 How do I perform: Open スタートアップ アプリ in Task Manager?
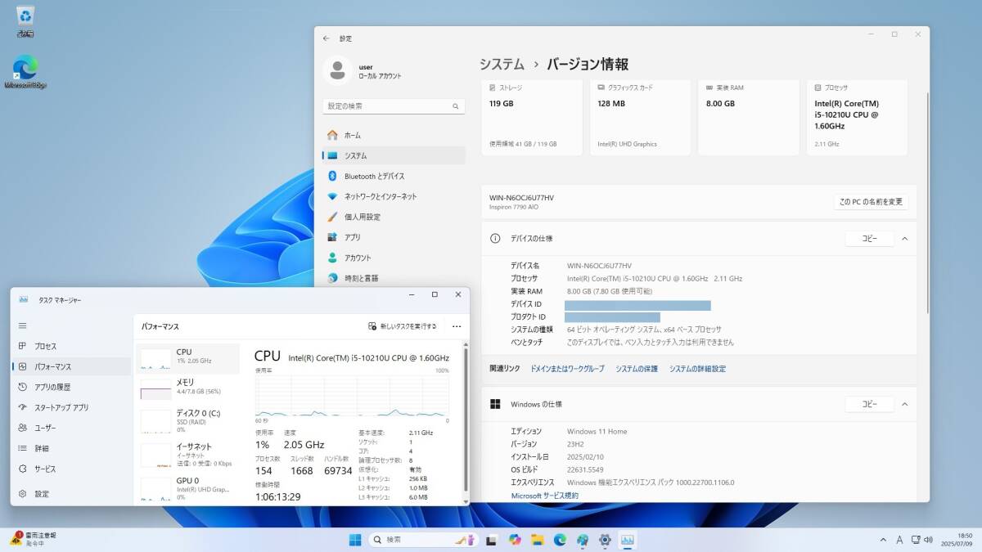coord(72,408)
